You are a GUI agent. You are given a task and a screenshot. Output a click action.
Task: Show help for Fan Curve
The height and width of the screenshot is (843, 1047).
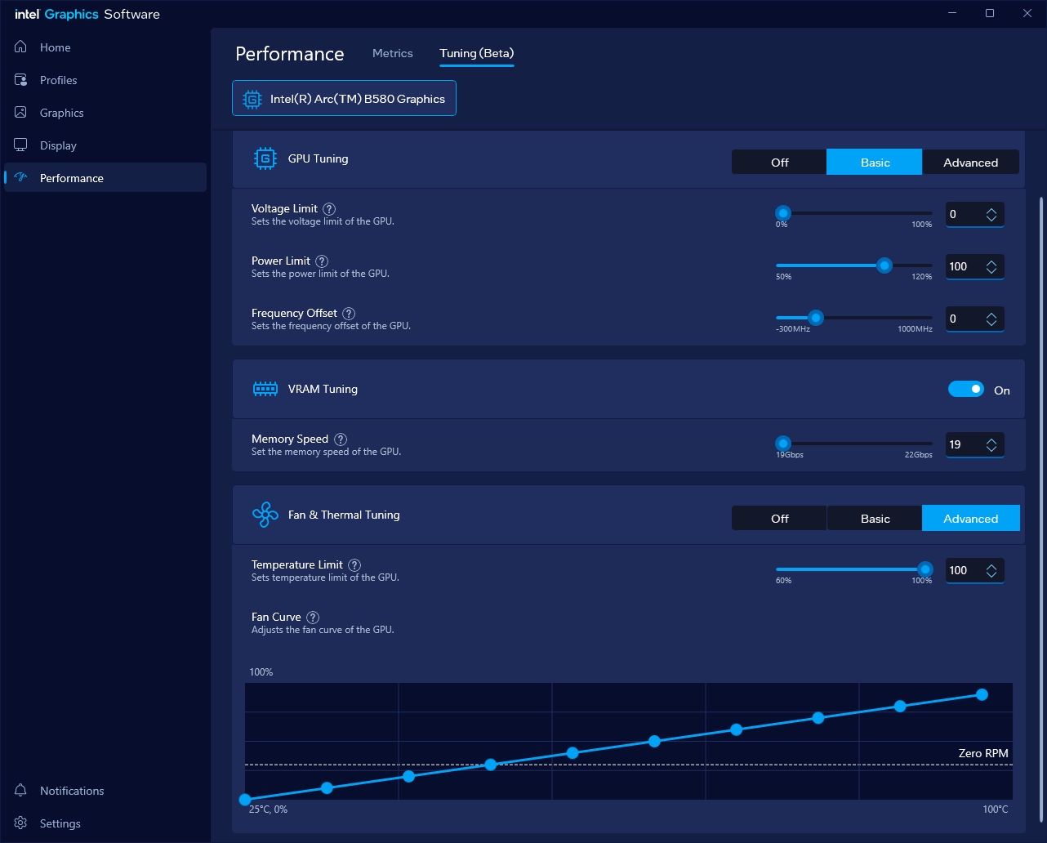click(x=313, y=618)
